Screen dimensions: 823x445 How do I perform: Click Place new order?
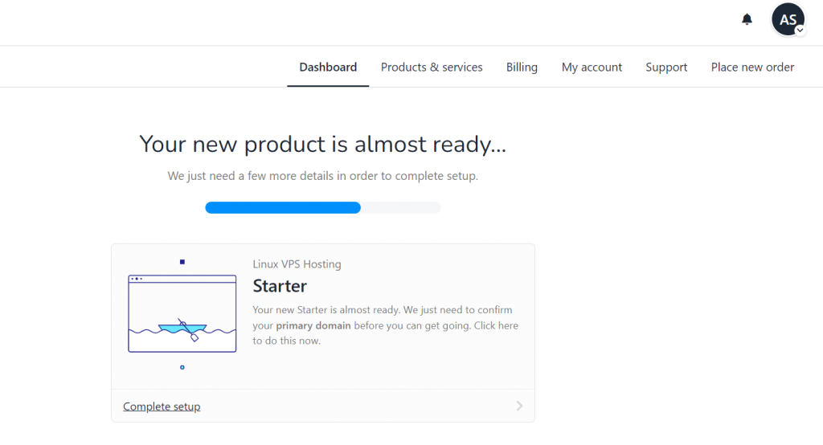tap(752, 67)
